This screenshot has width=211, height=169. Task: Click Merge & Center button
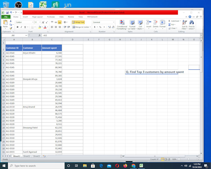[x=82, y=27]
